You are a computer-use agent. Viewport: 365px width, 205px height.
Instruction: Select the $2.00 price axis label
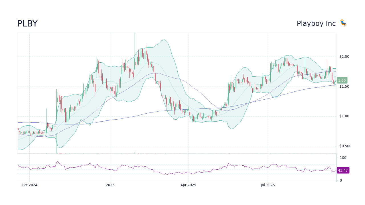344,56
